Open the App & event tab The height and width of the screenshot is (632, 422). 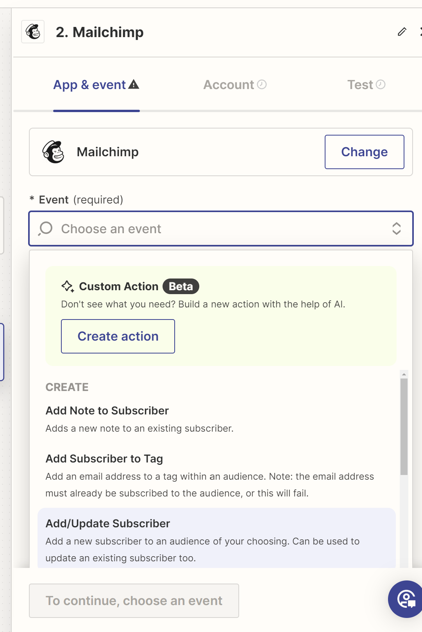click(96, 85)
